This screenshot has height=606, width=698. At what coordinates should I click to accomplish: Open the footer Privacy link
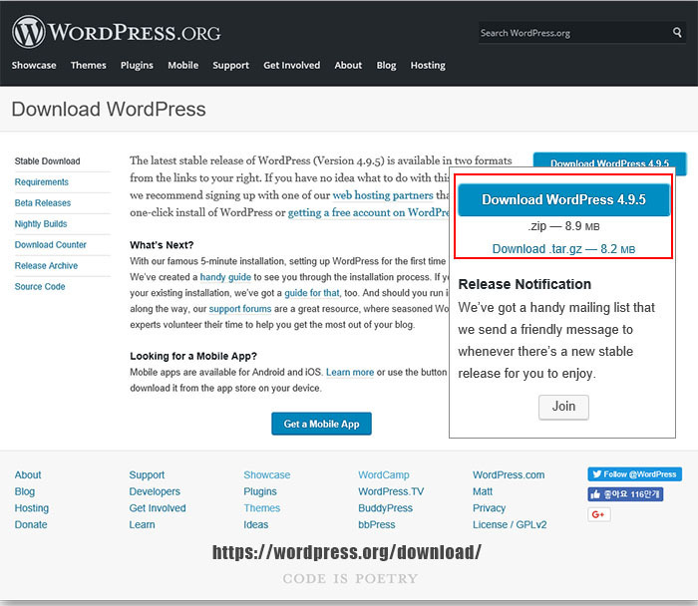pyautogui.click(x=489, y=508)
